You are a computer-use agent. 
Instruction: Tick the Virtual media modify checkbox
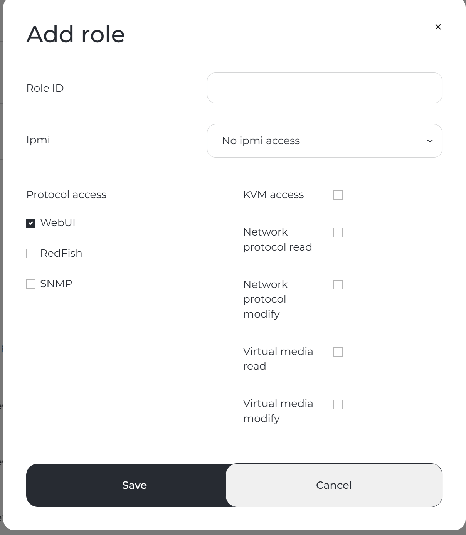(x=338, y=404)
